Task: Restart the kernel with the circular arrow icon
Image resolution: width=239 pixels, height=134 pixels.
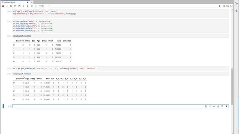Action: (32, 6)
